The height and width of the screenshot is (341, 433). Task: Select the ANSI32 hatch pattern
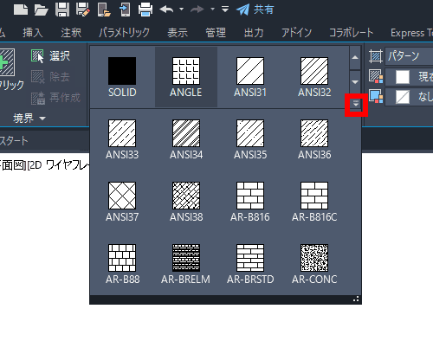coord(314,77)
